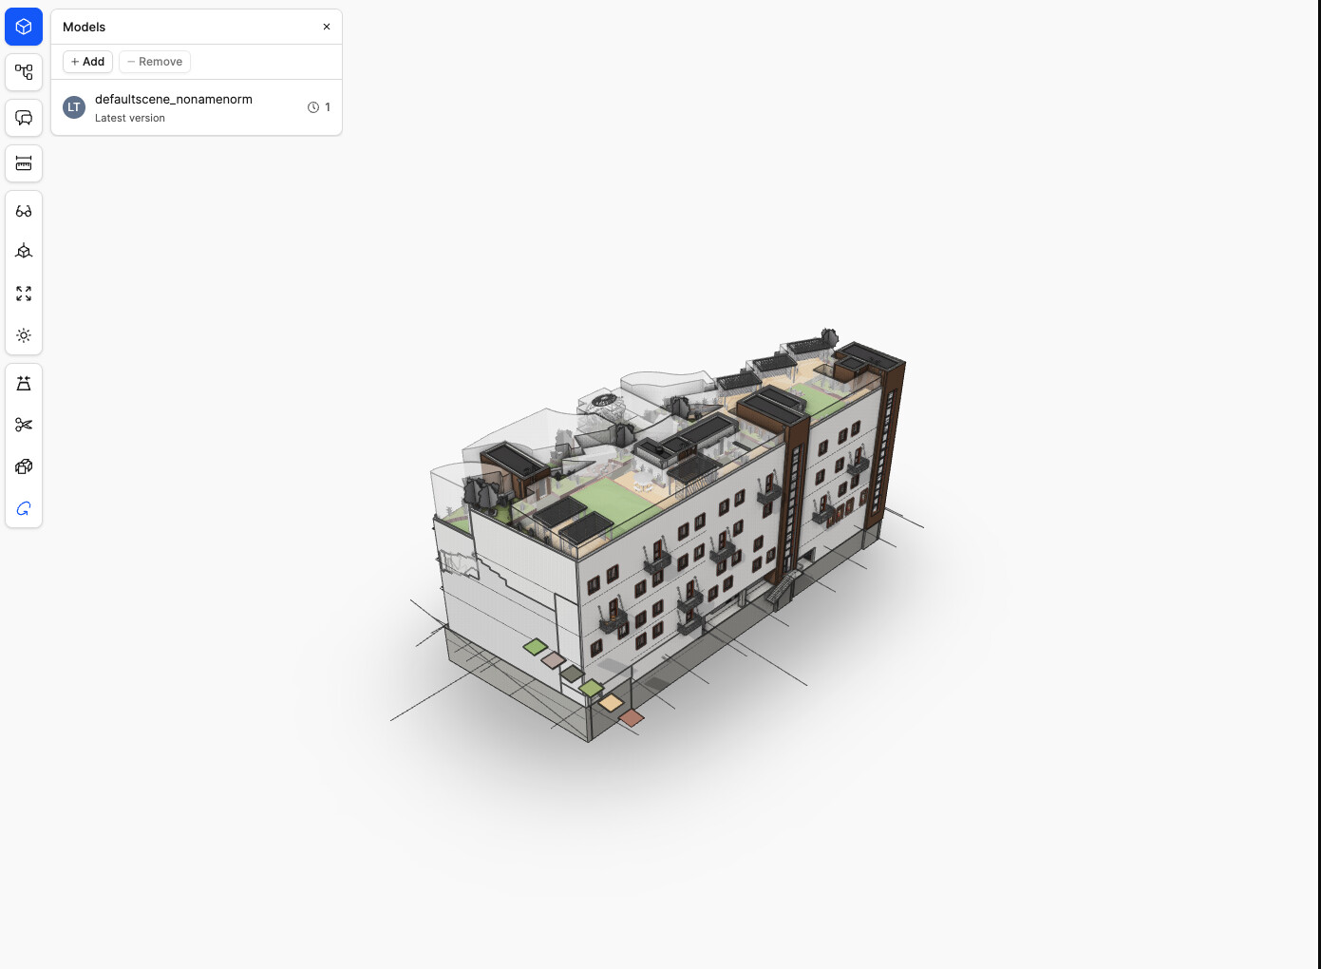Click the 'Models' panel title
1321x969 pixels.
[x=85, y=27]
